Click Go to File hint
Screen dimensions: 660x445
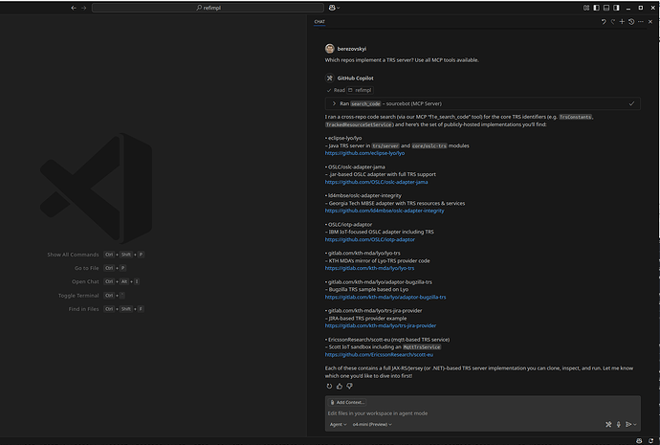click(x=87, y=268)
